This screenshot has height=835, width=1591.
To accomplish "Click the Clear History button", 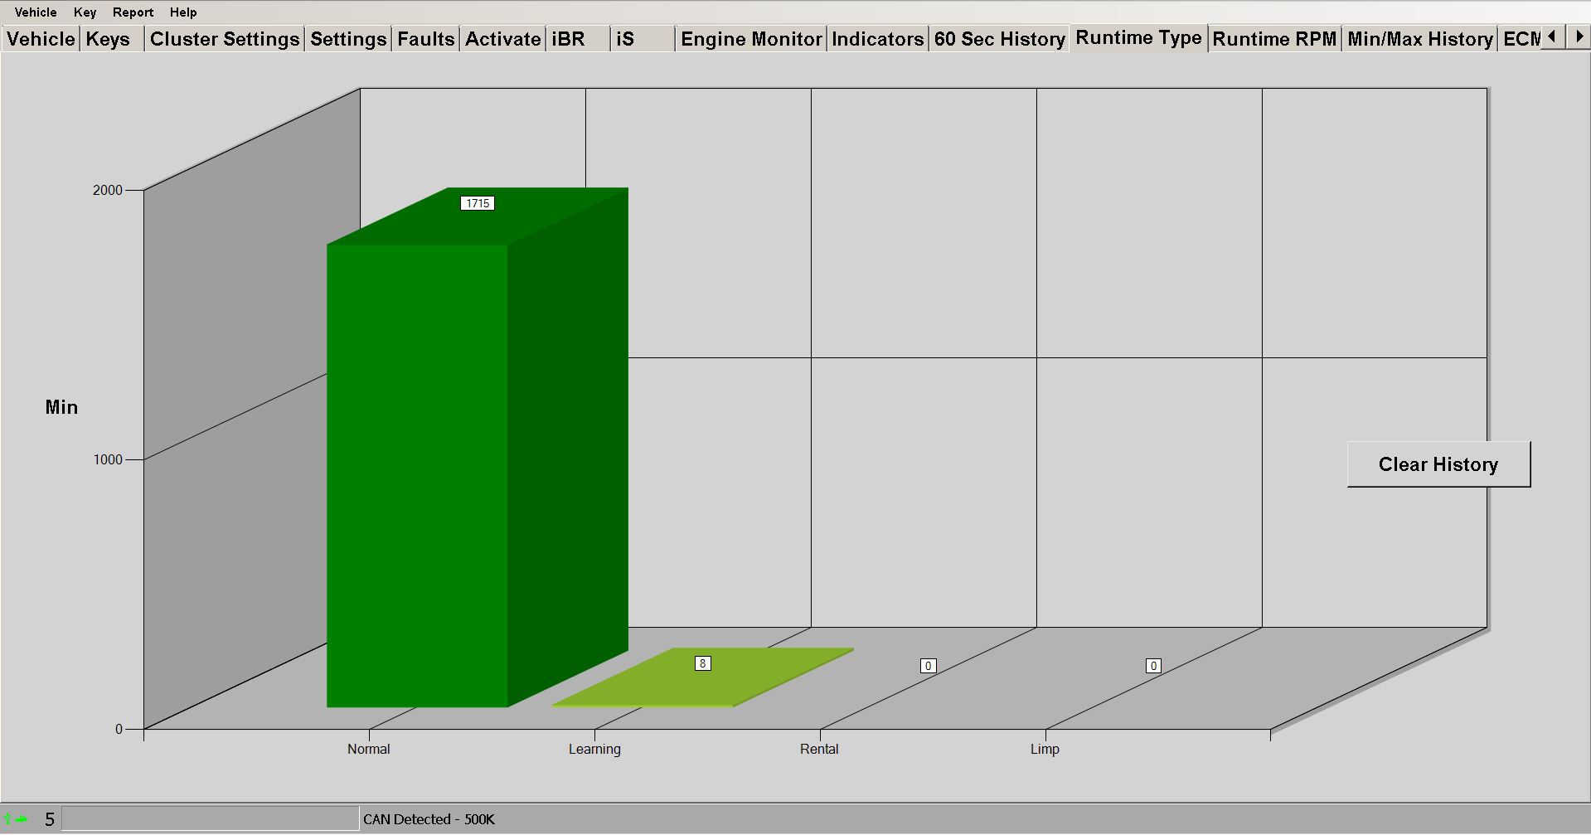I will (x=1438, y=464).
